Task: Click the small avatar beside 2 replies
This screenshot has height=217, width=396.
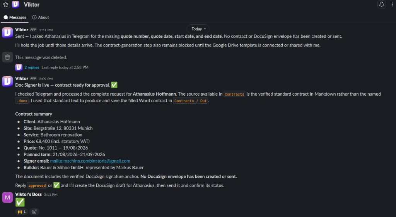Action: (19, 67)
